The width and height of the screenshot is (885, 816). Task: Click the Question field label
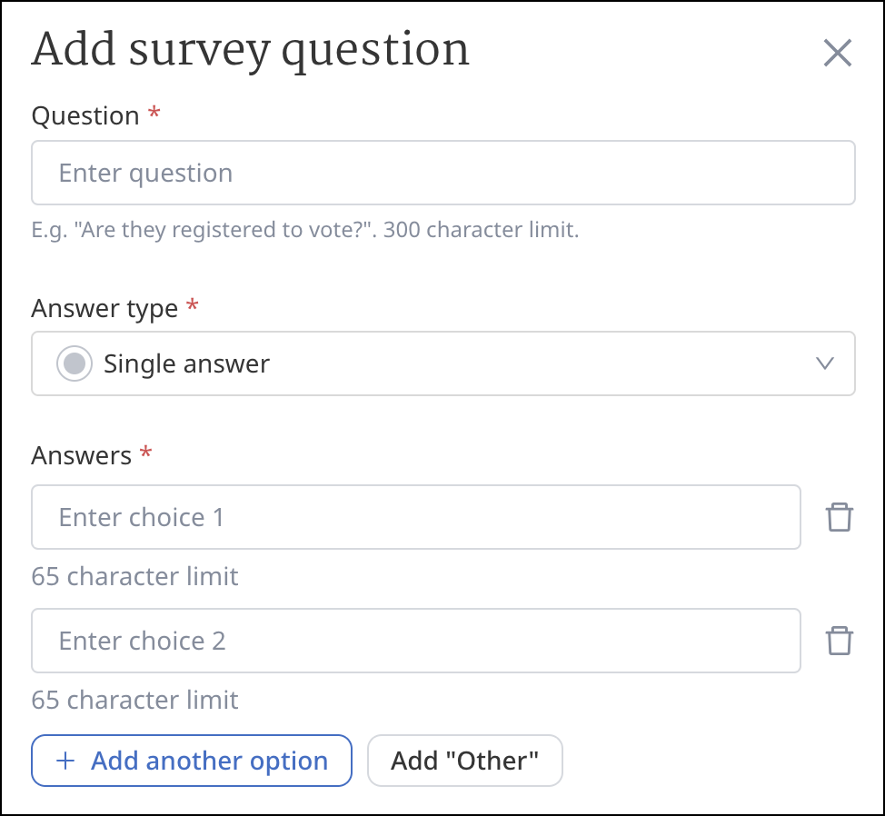pyautogui.click(x=85, y=116)
